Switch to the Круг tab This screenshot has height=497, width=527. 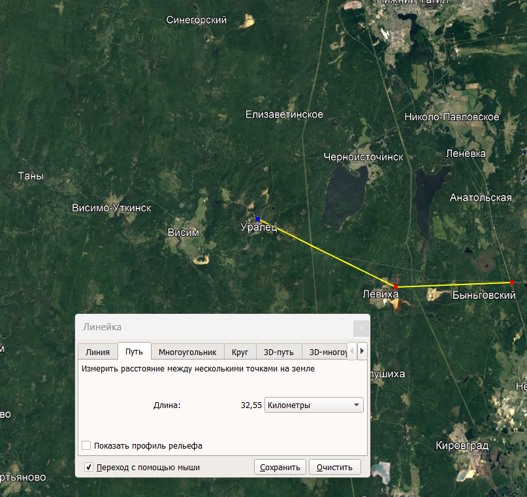[x=240, y=352]
